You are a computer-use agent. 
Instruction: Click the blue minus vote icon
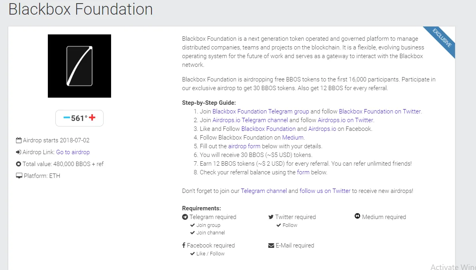click(66, 118)
